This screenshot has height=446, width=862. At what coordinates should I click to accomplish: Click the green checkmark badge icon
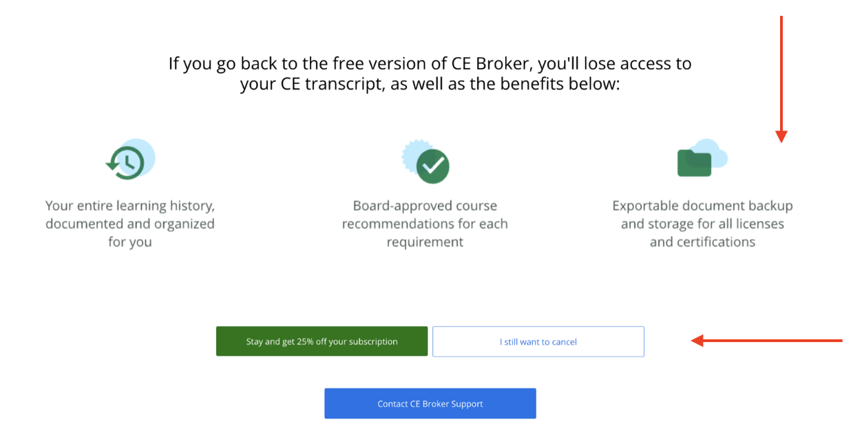432,166
